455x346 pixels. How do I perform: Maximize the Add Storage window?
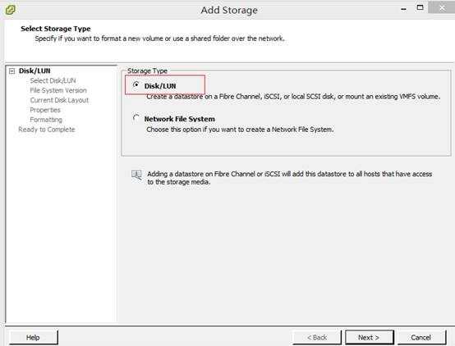pos(420,8)
